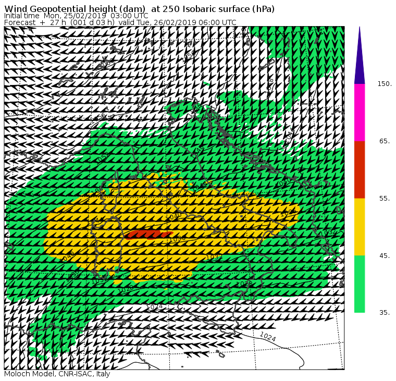Click the '1024' contour label in the lower-right sea area
Image resolution: width=396 pixels, height=381 pixels.
click(x=268, y=336)
